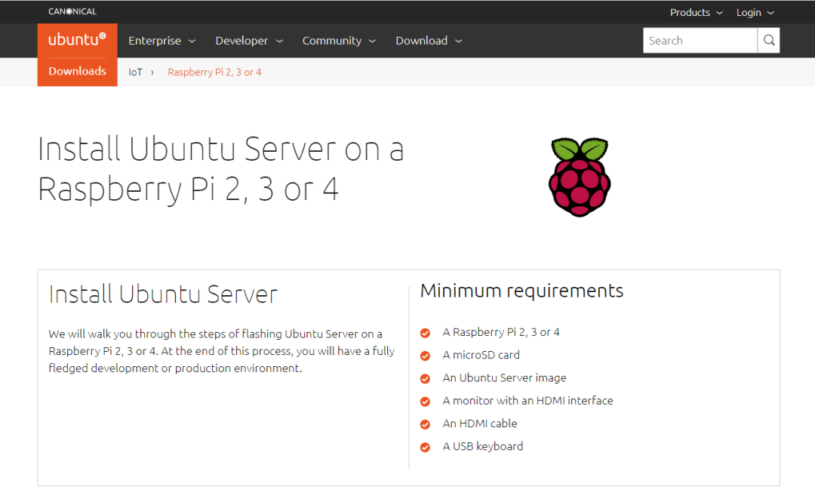Expand the Developer menu
The width and height of the screenshot is (815, 499).
[249, 41]
